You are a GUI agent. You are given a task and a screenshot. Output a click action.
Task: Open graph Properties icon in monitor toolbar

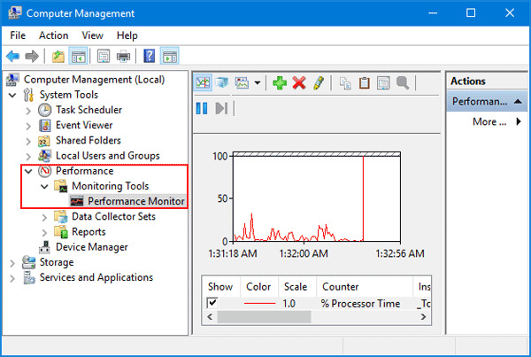(383, 82)
